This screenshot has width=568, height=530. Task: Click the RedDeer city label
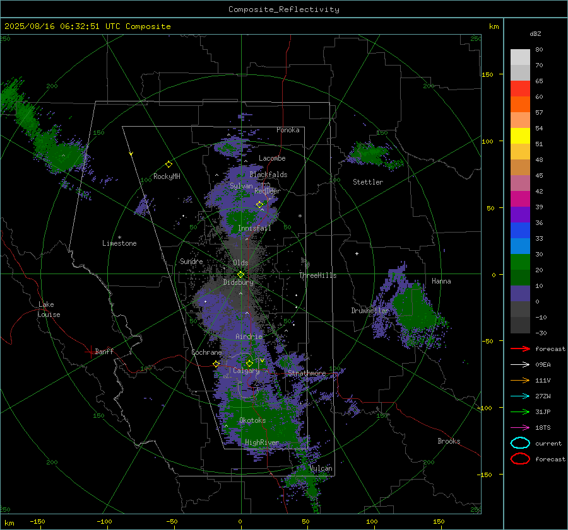click(x=268, y=191)
